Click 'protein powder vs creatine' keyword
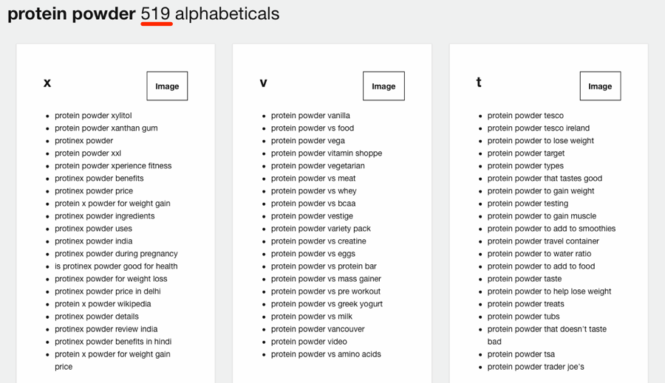The image size is (665, 383). pos(318,241)
